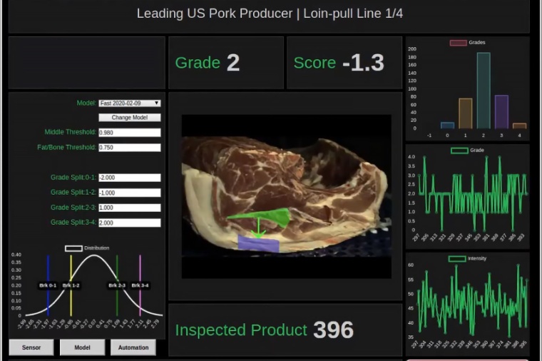Image resolution: width=542 pixels, height=361 pixels.
Task: Toggle the Grade legend in line chart
Action: point(459,151)
